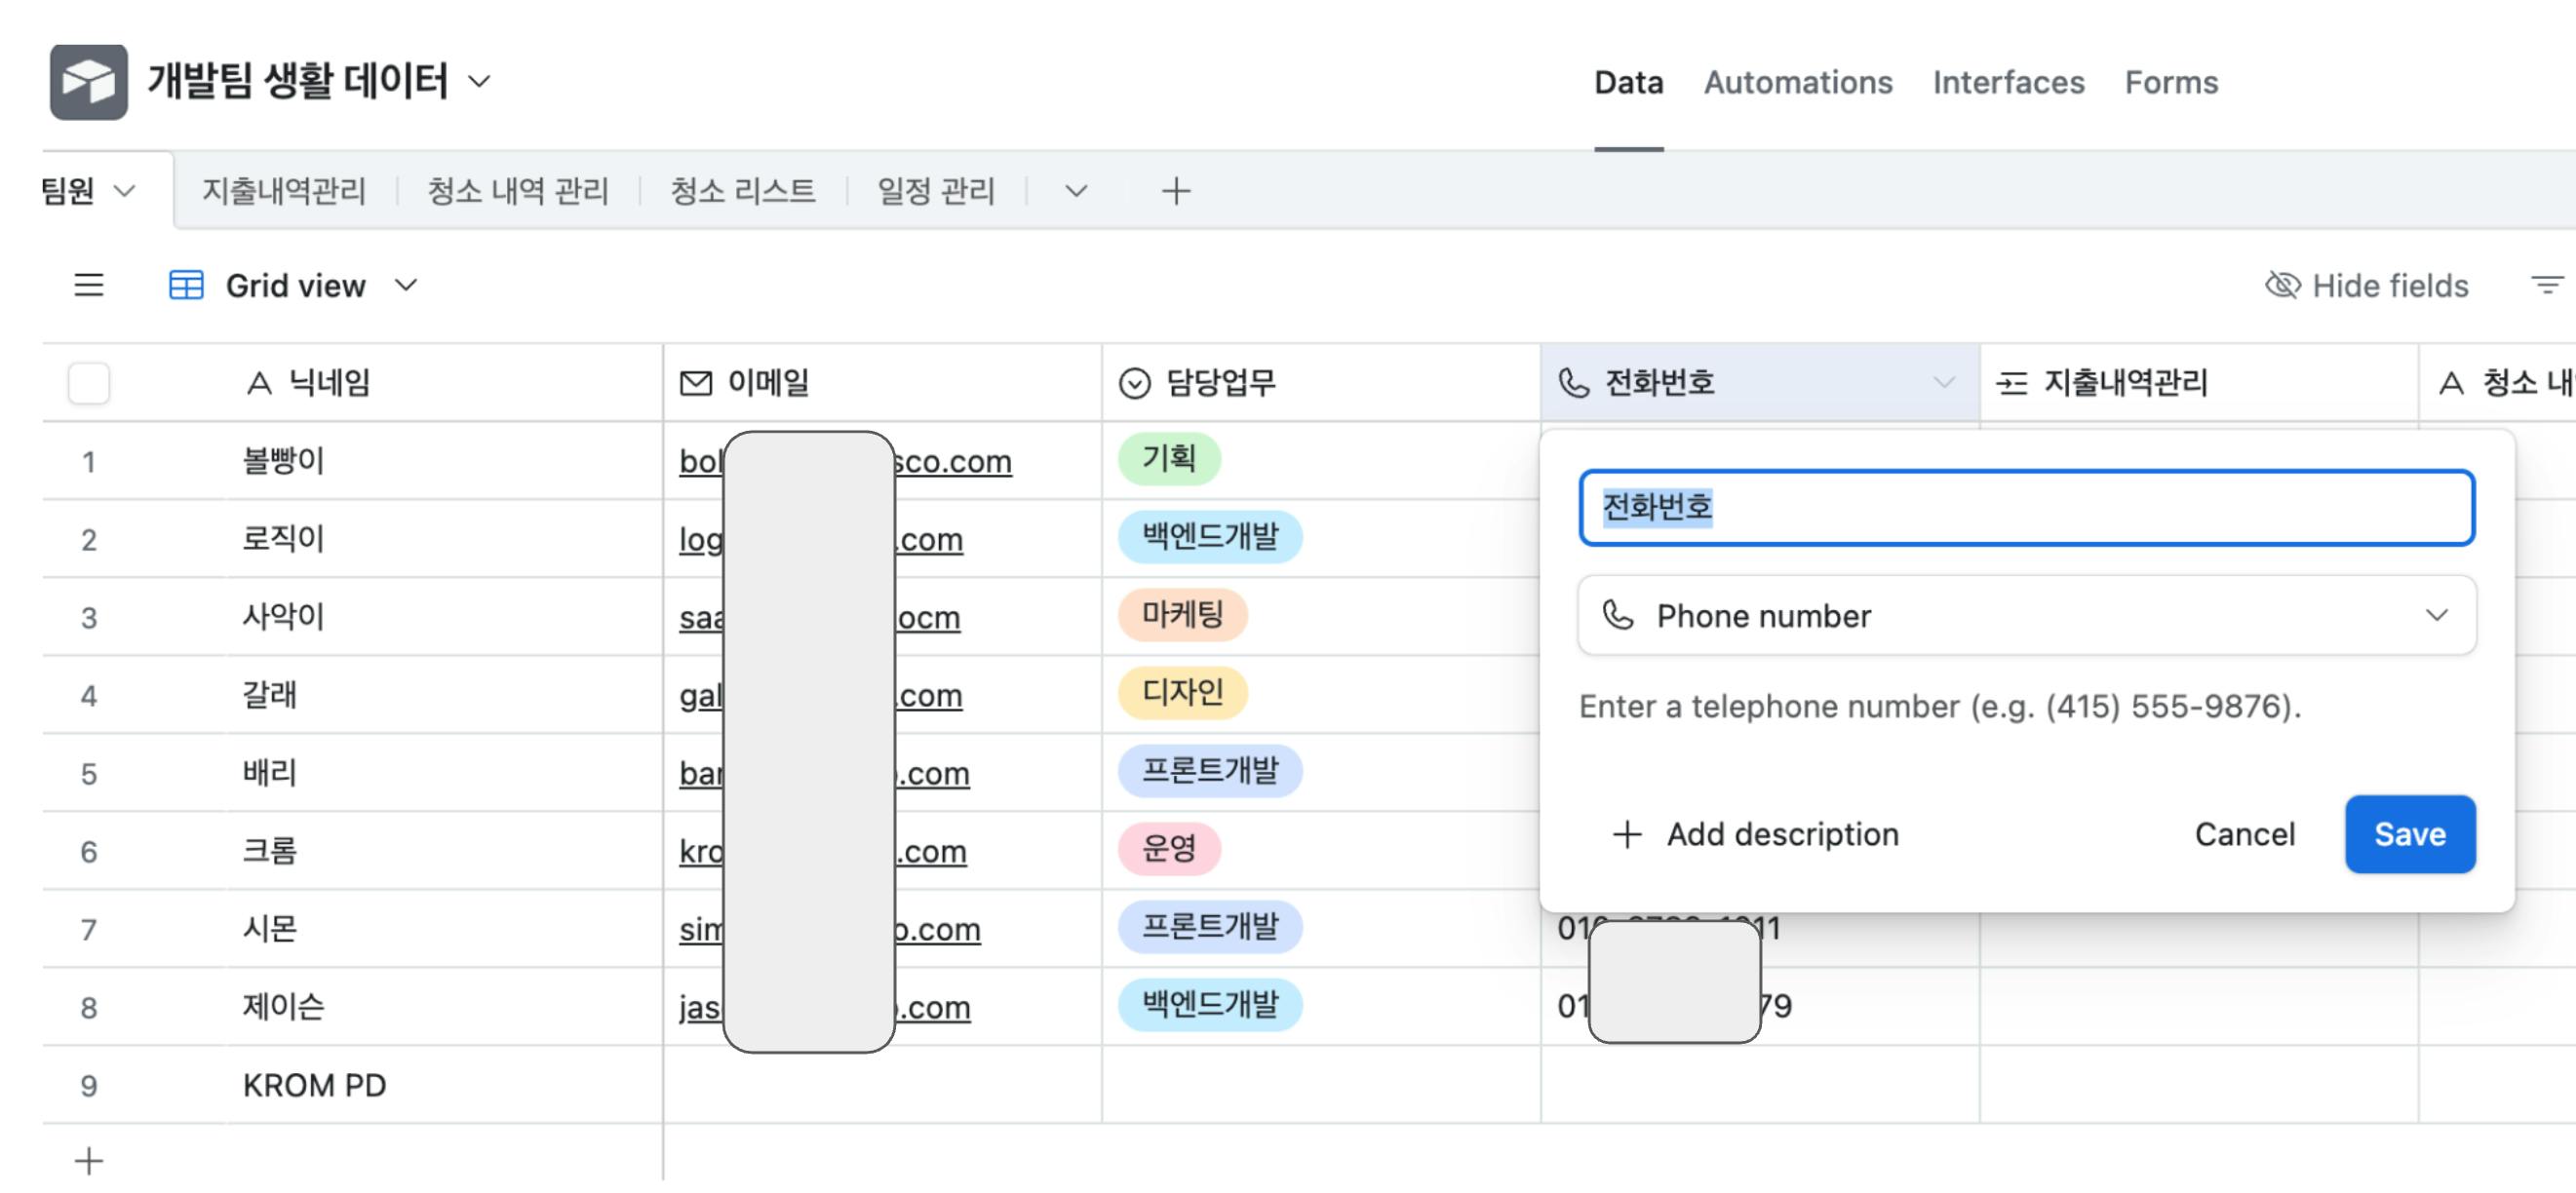This screenshot has width=2576, height=1193.
Task: Click the 지출내역관리 linked-record icon
Action: 2012,383
